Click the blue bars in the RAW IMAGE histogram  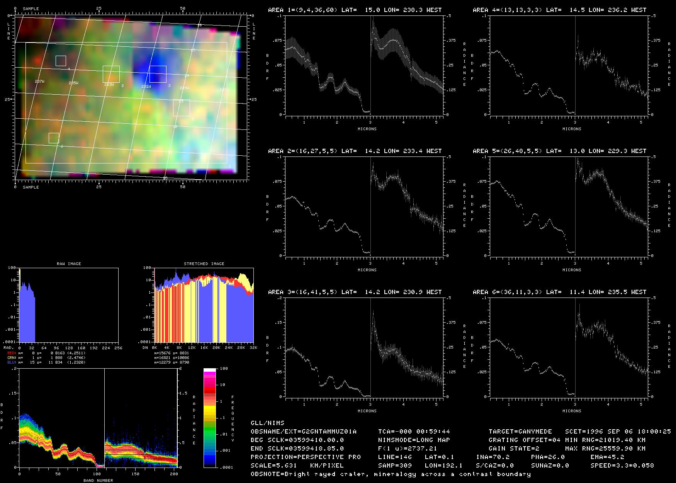click(x=27, y=313)
